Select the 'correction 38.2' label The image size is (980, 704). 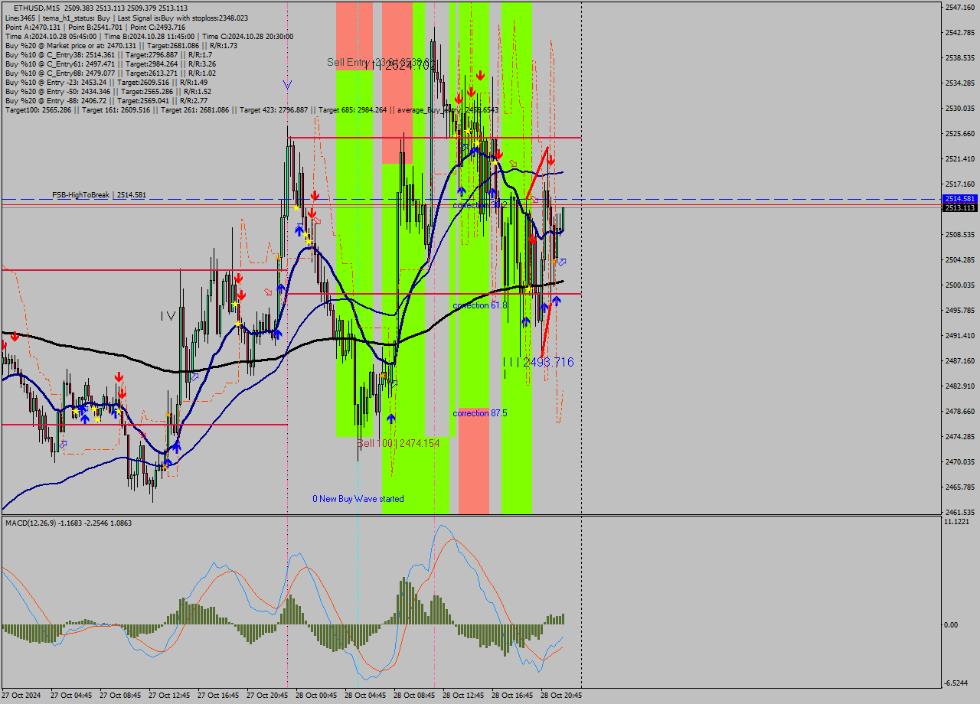(480, 205)
